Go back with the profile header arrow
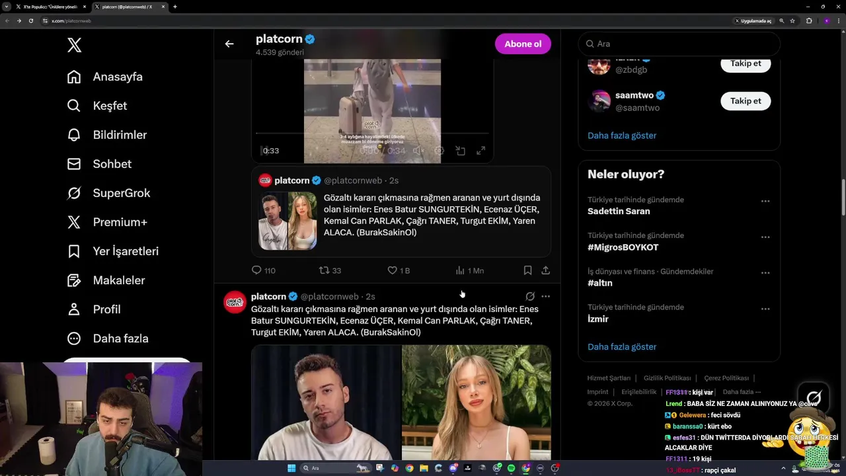Image resolution: width=846 pixels, height=476 pixels. coord(229,44)
